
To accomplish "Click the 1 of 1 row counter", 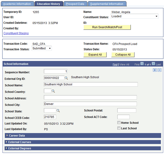I will pyautogui.click(x=148, y=65).
